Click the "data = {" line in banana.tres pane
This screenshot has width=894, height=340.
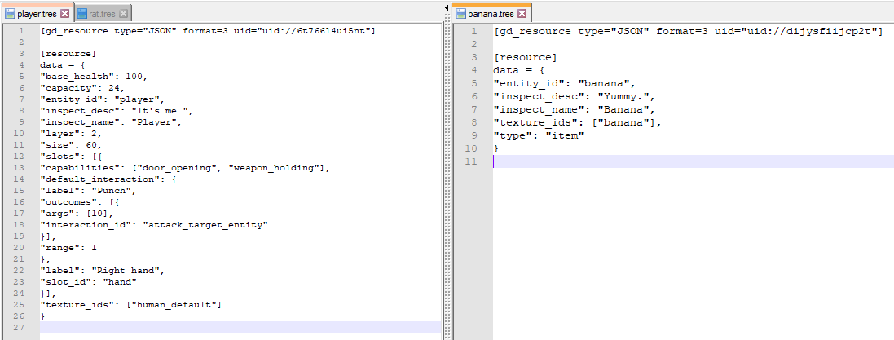pyautogui.click(x=519, y=70)
